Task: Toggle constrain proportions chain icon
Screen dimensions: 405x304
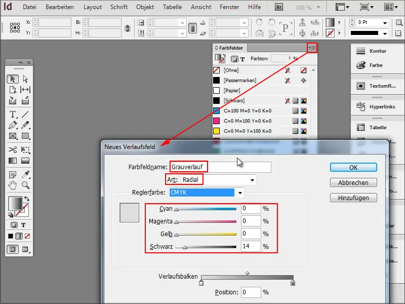Action: 193,28
